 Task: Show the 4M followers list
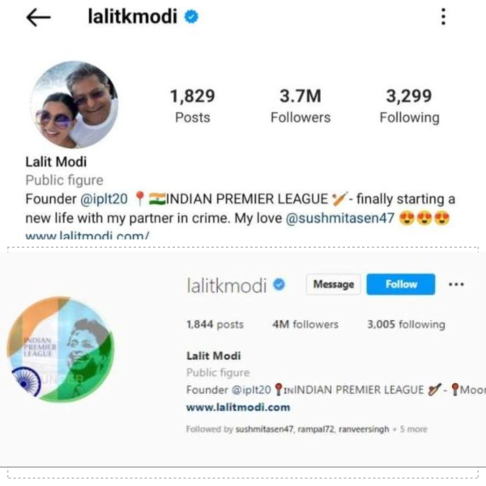pyautogui.click(x=305, y=325)
